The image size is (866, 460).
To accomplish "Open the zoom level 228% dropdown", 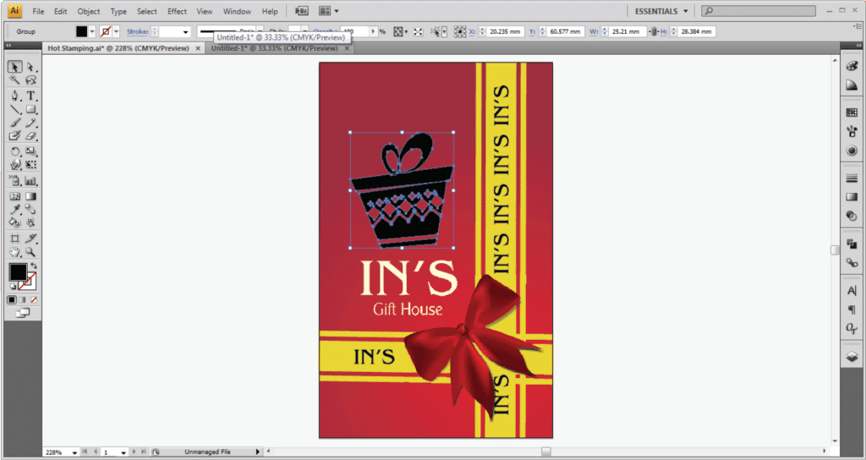I will coord(75,452).
